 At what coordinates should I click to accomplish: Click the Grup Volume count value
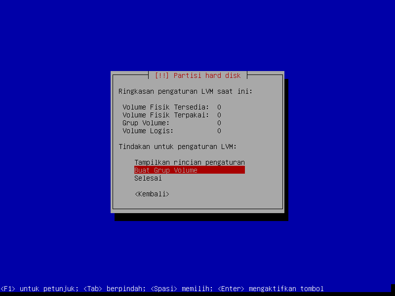pyautogui.click(x=219, y=123)
